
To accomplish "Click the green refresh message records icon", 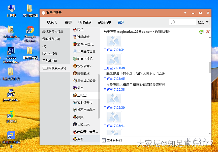I will pyautogui.click(x=201, y=32).
